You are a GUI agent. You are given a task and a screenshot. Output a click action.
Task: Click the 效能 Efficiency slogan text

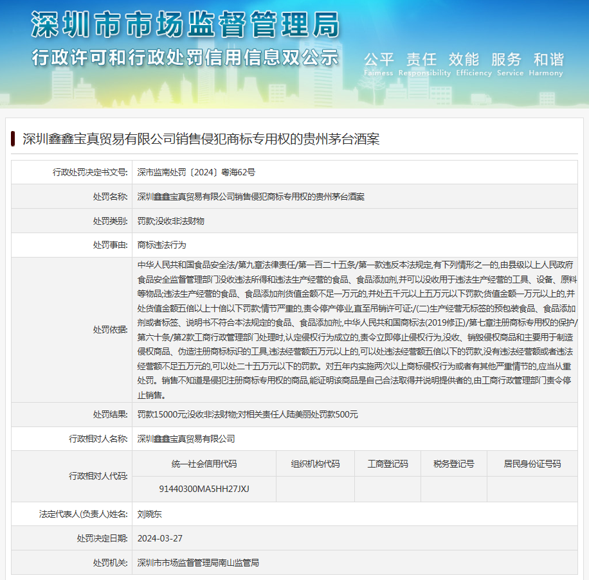(x=474, y=64)
